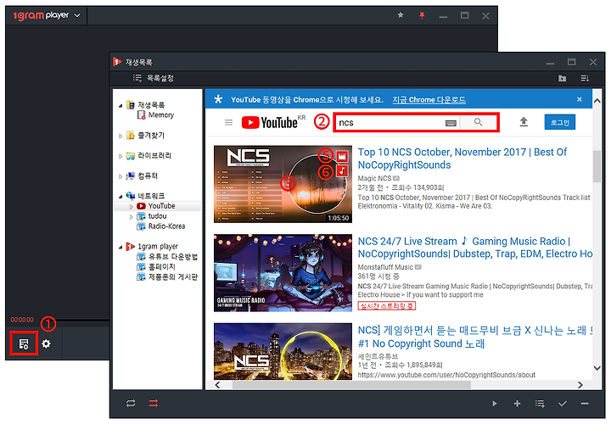Click the vertical scrollbar thumb in browser

(597, 166)
